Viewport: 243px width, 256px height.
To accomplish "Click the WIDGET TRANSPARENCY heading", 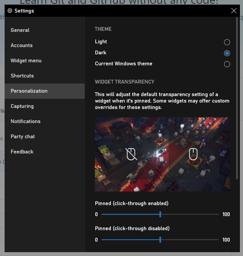I will tap(125, 82).
